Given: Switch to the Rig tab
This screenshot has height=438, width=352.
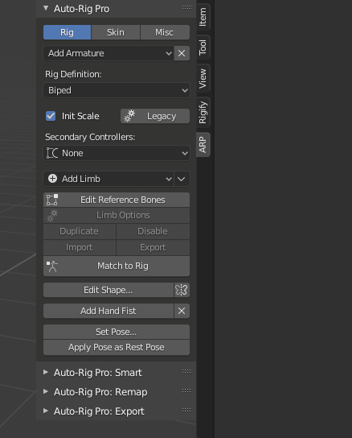Looking at the screenshot, I should click(x=68, y=32).
